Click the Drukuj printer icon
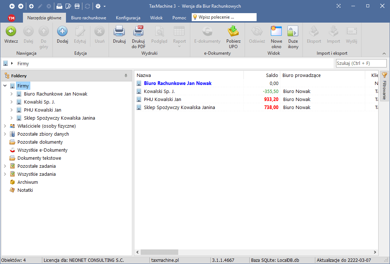The image size is (390, 264). pos(119,32)
